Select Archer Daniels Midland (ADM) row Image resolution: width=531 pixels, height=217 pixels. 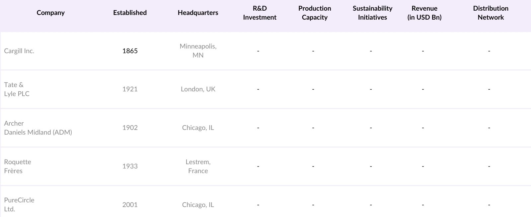click(38, 128)
